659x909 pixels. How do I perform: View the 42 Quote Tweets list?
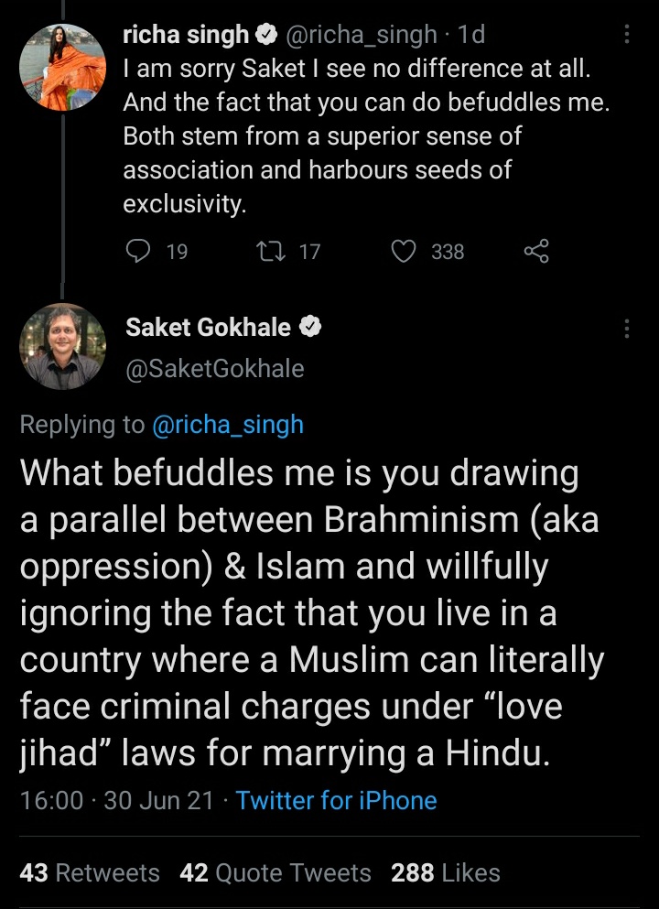tap(275, 872)
